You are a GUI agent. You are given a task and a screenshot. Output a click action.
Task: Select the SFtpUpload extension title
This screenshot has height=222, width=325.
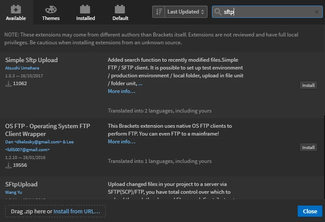click(21, 184)
